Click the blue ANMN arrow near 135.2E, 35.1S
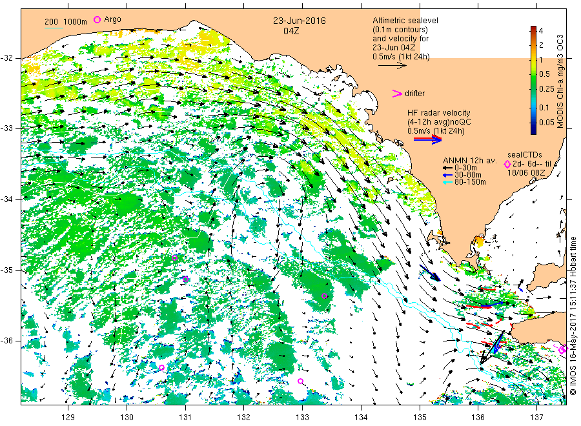The image size is (581, 426). tap(430, 272)
